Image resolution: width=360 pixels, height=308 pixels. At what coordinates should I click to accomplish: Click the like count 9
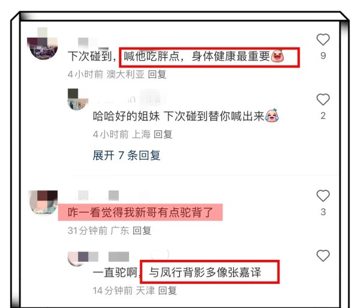[323, 56]
